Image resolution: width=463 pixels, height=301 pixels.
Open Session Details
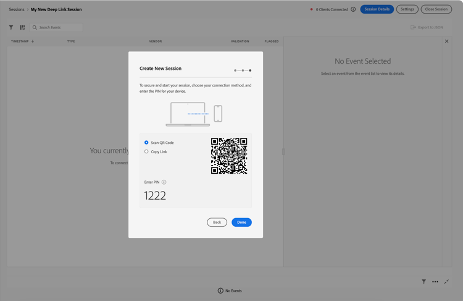[377, 9]
